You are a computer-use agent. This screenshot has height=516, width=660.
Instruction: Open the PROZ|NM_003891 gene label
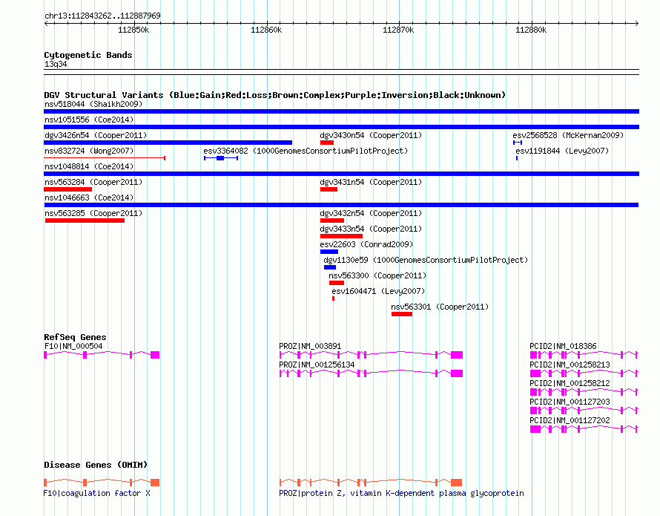coord(310,346)
